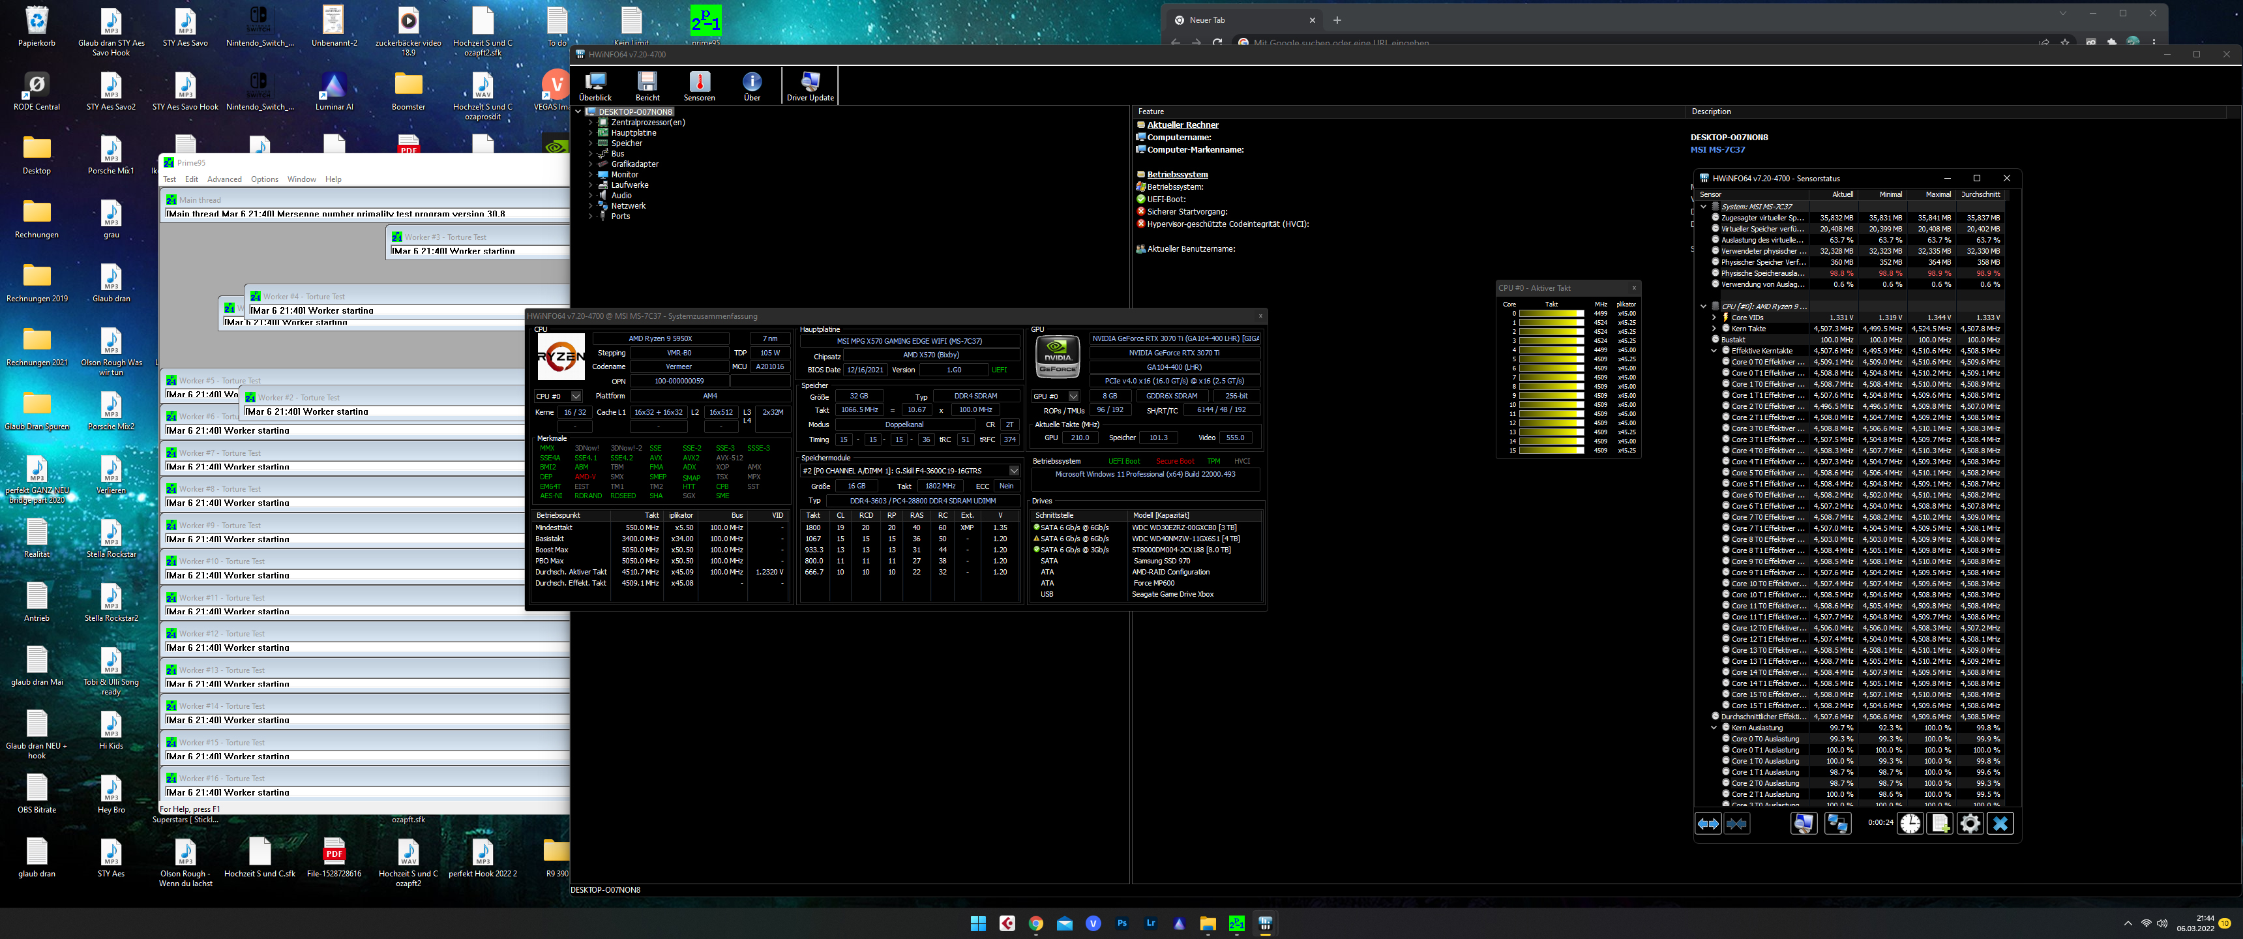Expand the Grafikadapter tree node
The width and height of the screenshot is (2243, 939).
[x=590, y=164]
